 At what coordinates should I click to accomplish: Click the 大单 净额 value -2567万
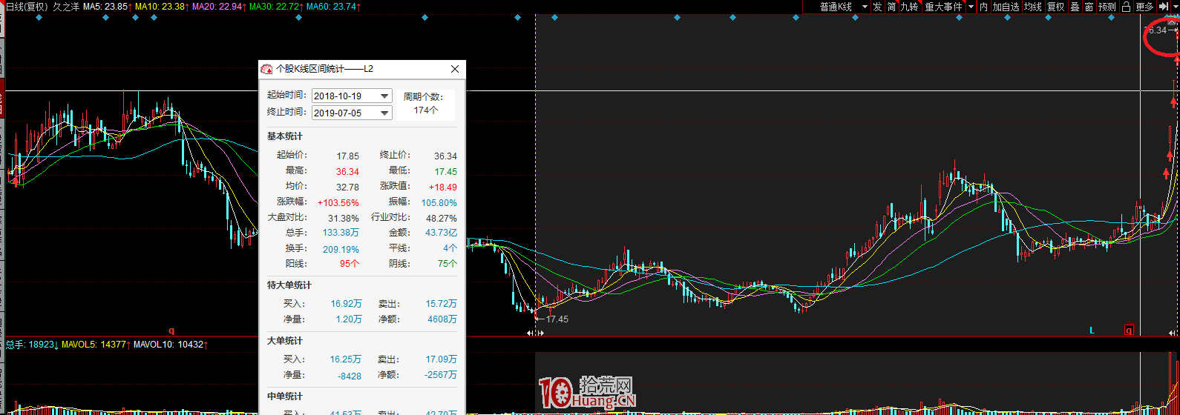[x=441, y=375]
